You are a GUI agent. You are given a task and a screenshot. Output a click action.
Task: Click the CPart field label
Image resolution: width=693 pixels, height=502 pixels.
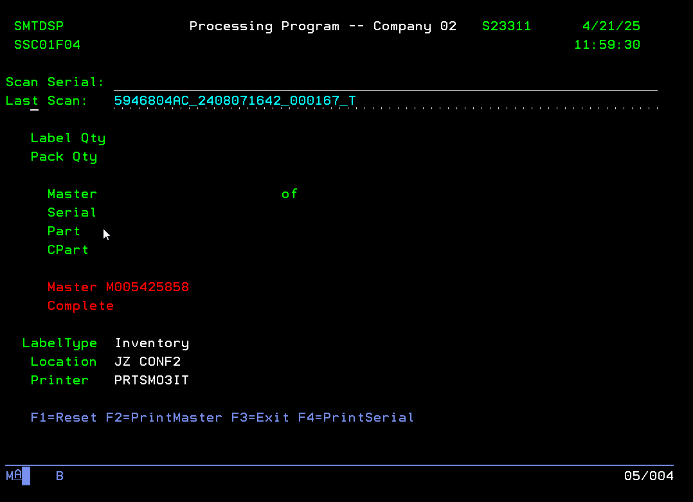pos(68,250)
